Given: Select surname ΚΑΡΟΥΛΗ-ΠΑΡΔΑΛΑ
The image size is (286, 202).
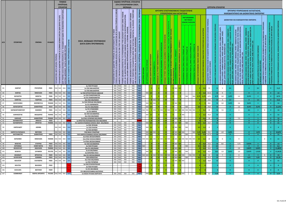Looking at the screenshot, I should [18, 132].
